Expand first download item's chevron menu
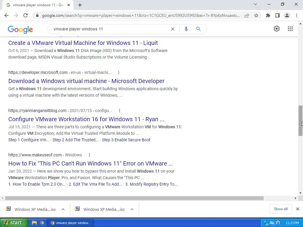Viewport: 303px width, 227px height. tap(63, 209)
